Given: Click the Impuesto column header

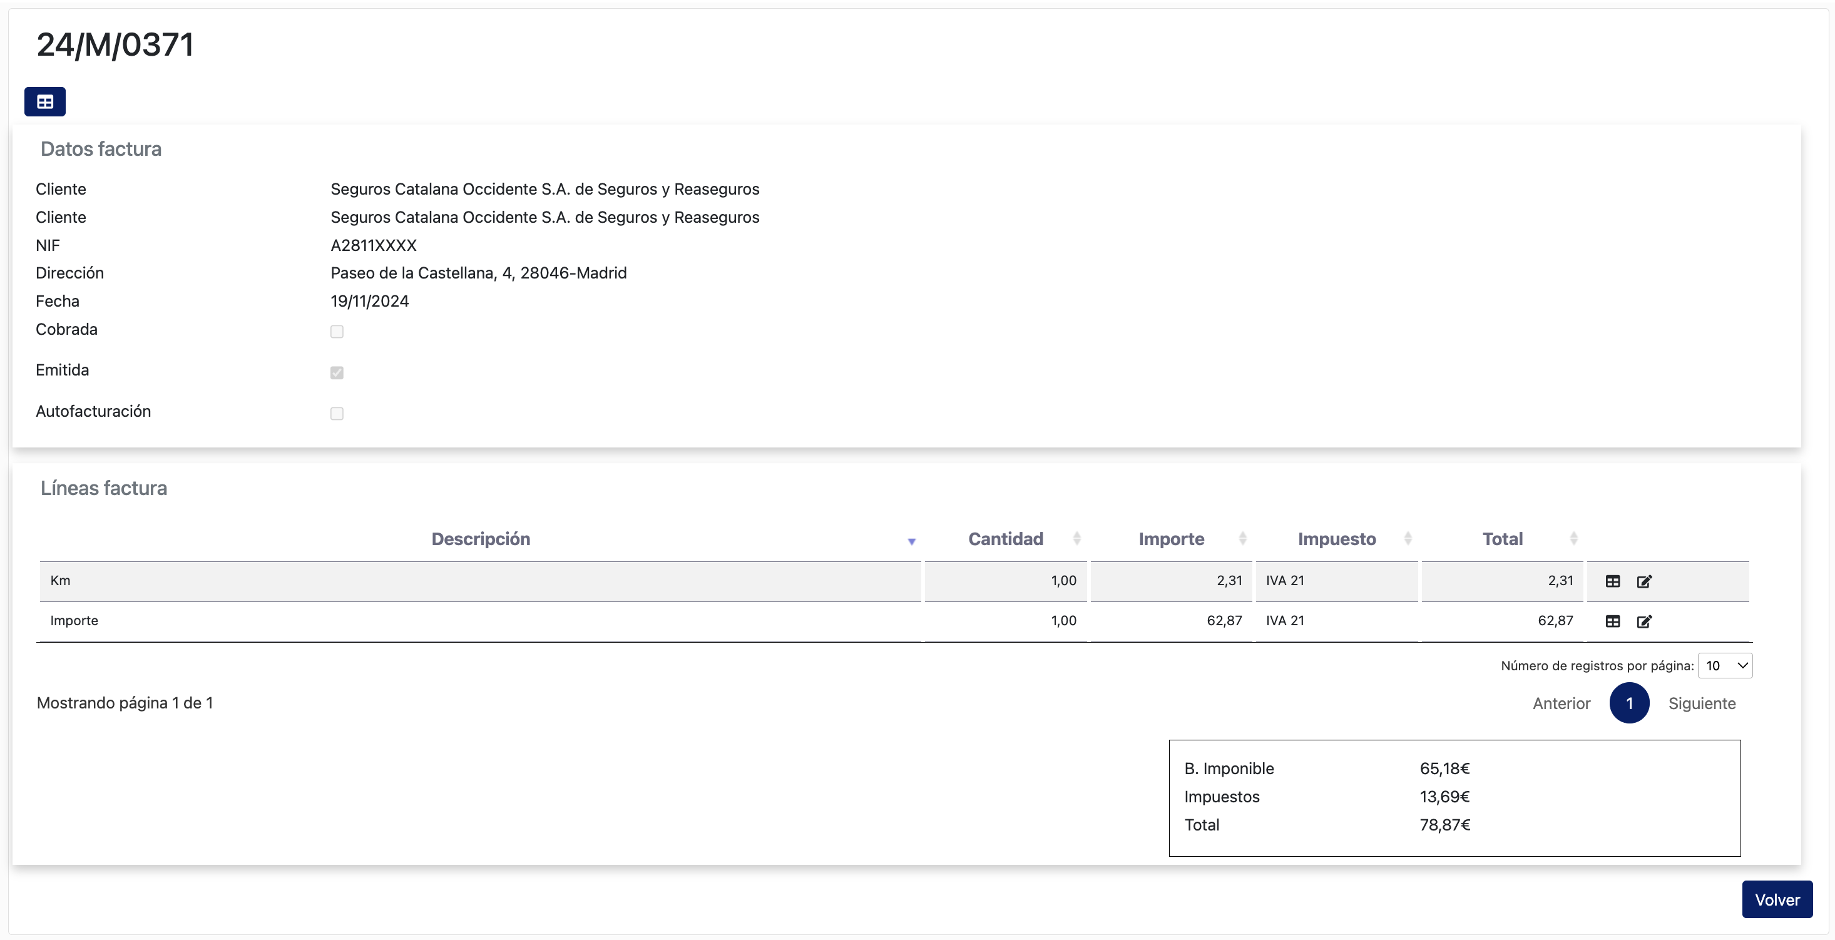Looking at the screenshot, I should point(1336,539).
